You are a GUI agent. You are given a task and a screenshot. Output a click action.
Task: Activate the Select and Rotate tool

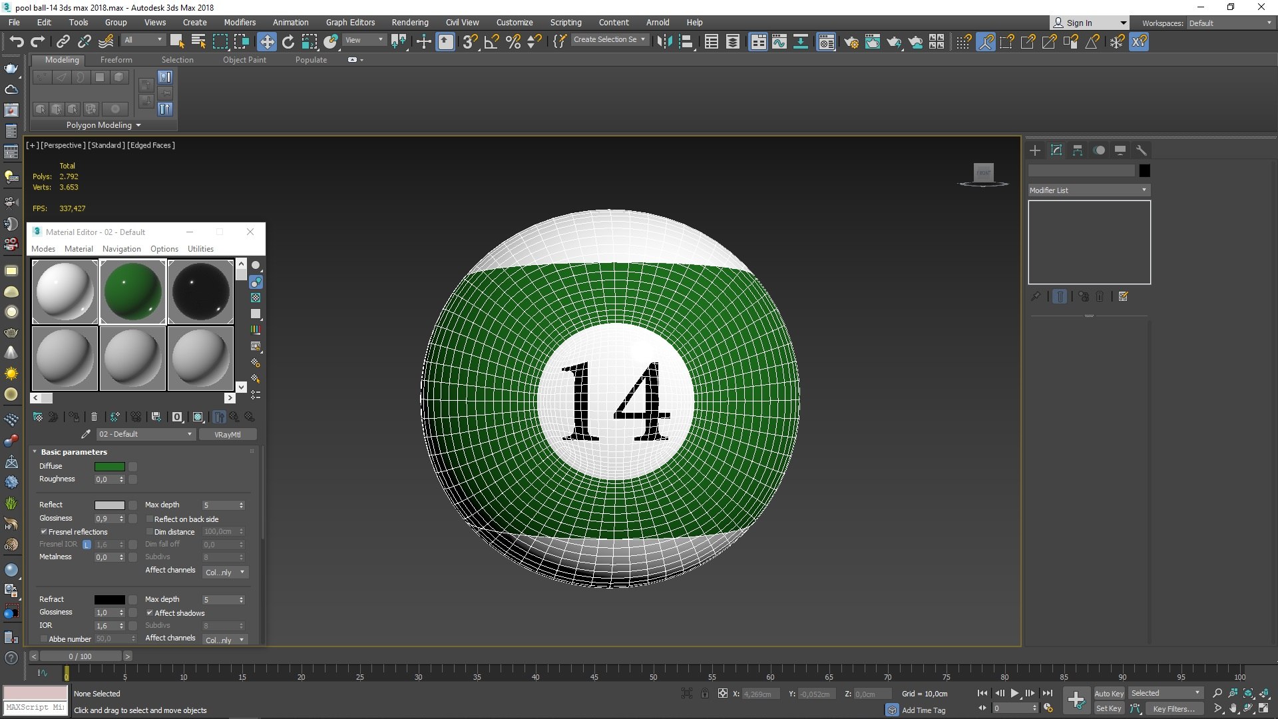pos(288,42)
